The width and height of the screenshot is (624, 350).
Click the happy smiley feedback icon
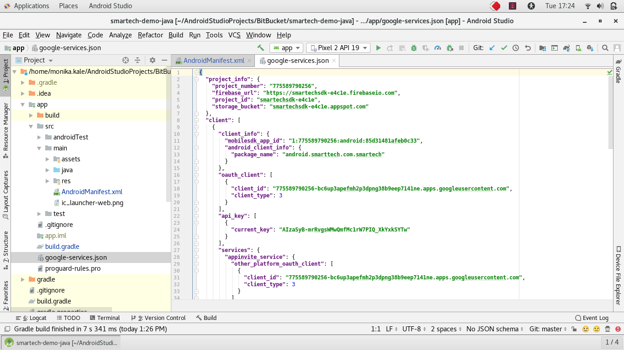(585, 329)
